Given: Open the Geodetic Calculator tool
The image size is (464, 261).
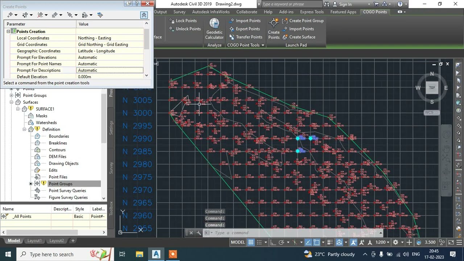Looking at the screenshot, I should (x=215, y=29).
